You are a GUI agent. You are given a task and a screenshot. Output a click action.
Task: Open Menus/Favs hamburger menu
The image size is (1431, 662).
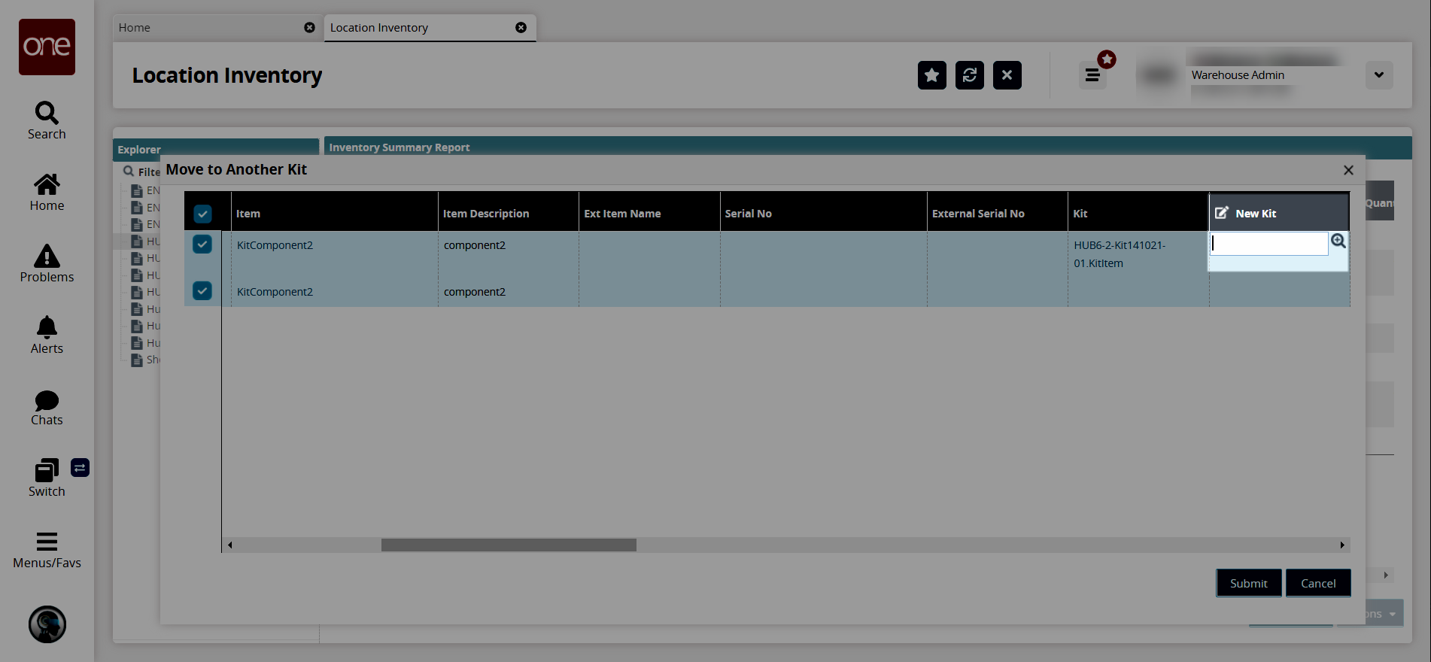47,550
